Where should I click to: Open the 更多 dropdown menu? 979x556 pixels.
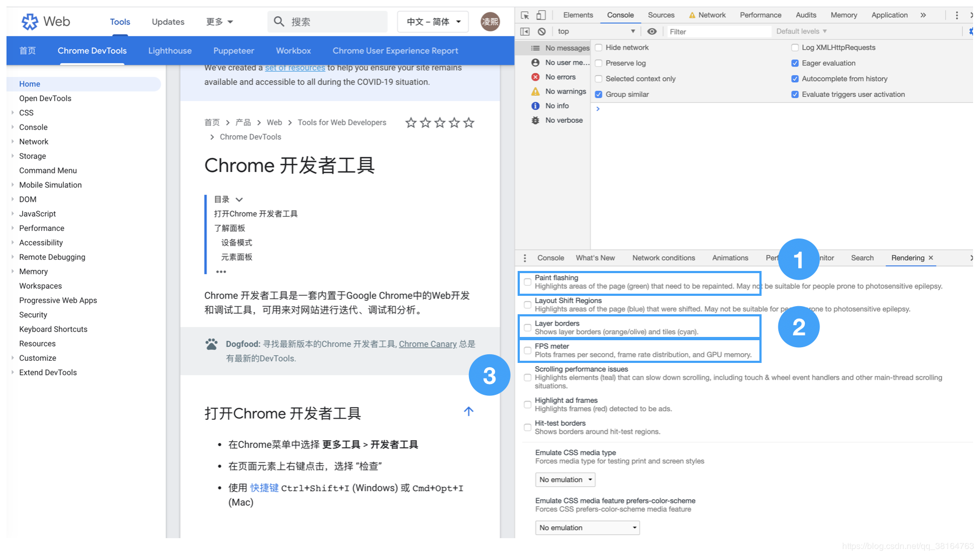point(220,22)
